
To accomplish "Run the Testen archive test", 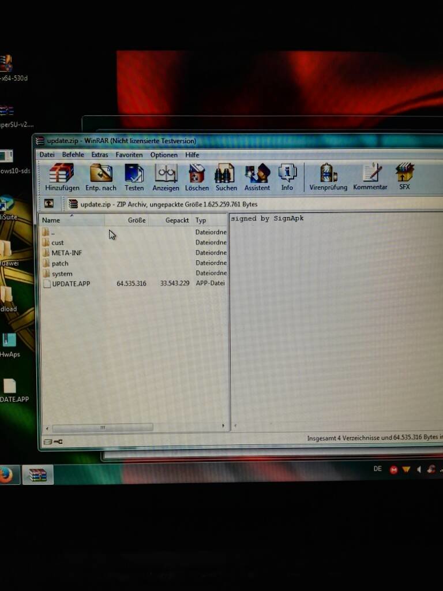I will click(134, 176).
